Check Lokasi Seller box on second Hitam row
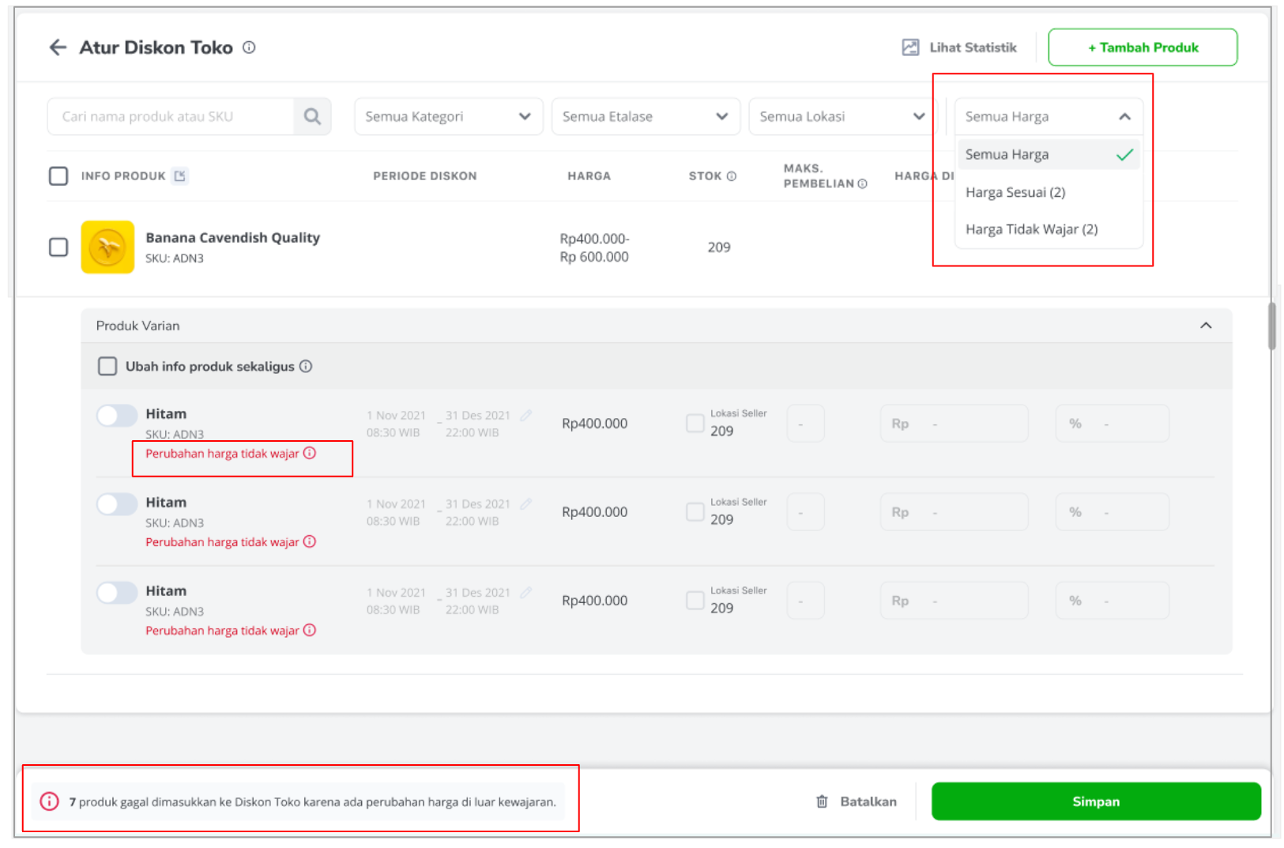 [695, 511]
